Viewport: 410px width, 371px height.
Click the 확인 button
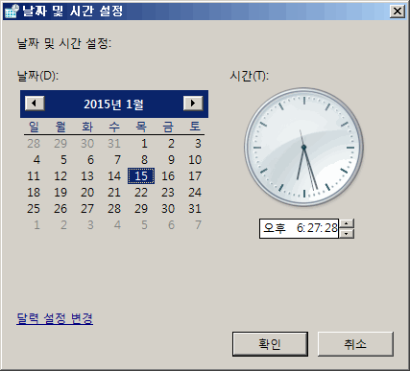[270, 344]
